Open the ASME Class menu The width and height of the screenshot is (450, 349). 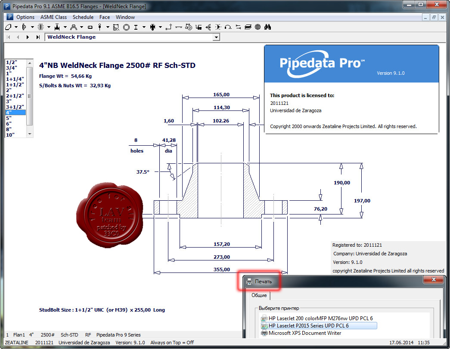coord(53,17)
